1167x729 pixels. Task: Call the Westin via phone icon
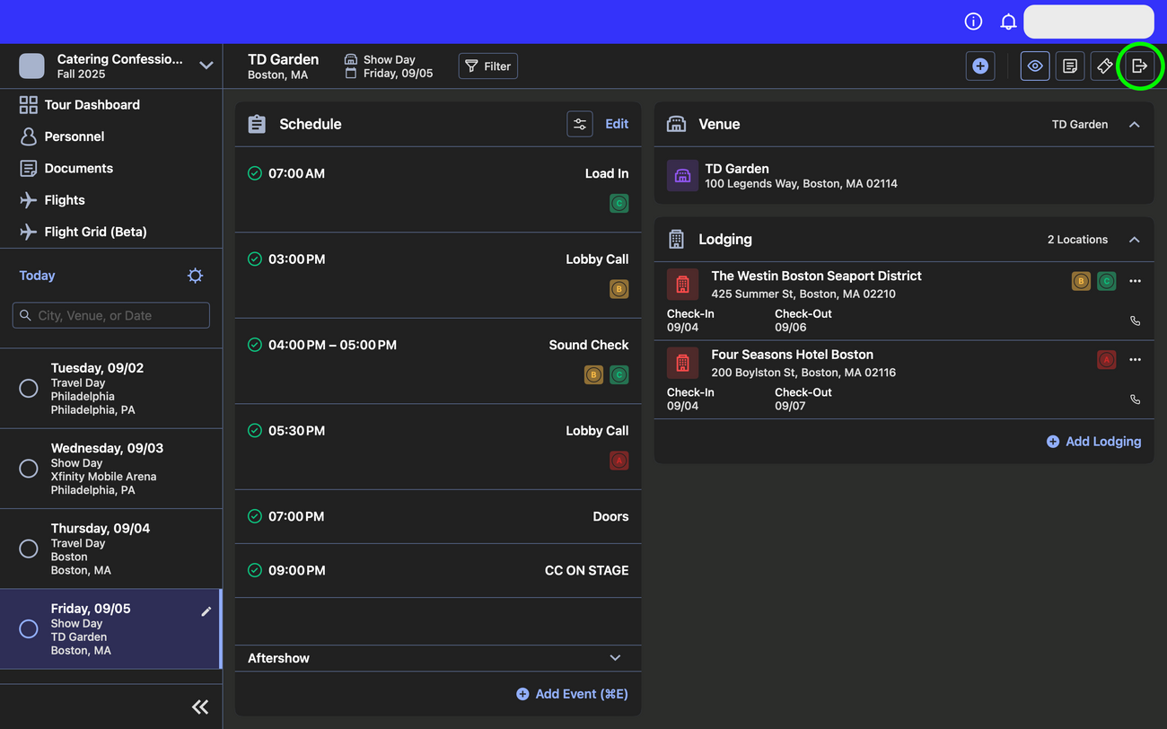tap(1135, 321)
